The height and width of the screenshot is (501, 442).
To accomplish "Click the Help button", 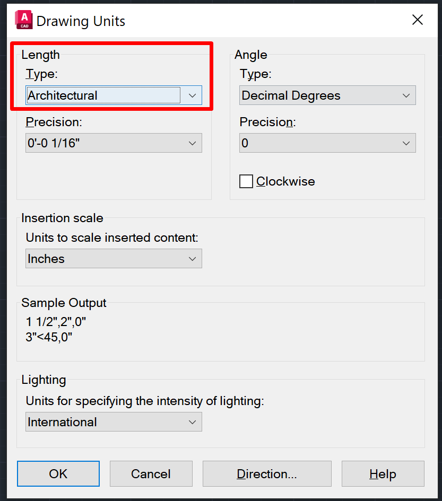I will 383,473.
